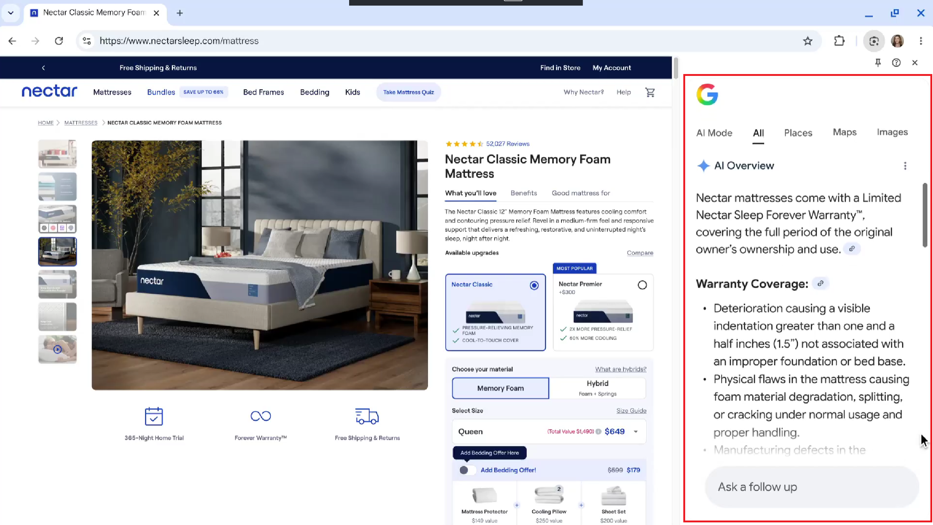
Task: Click the Google Lens search icon
Action: point(874,41)
